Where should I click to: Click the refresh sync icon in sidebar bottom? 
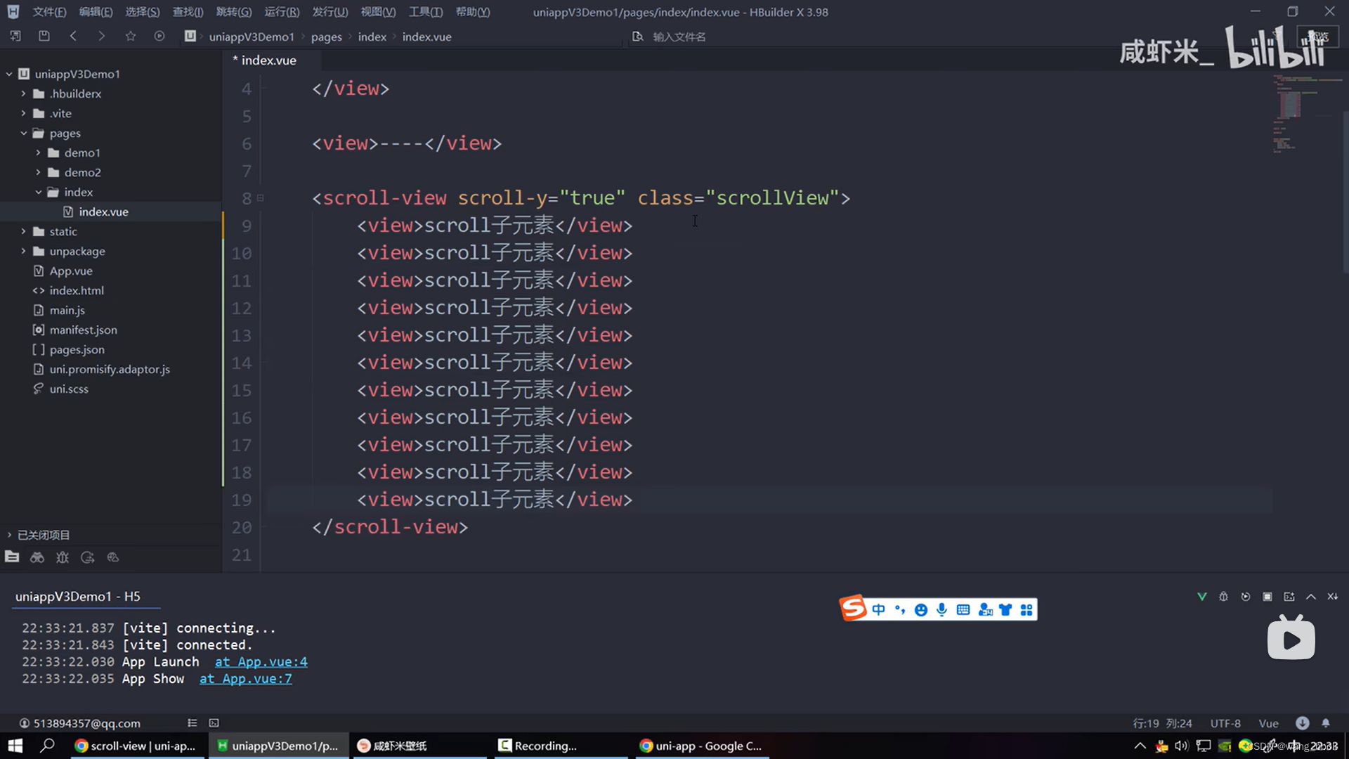click(88, 557)
